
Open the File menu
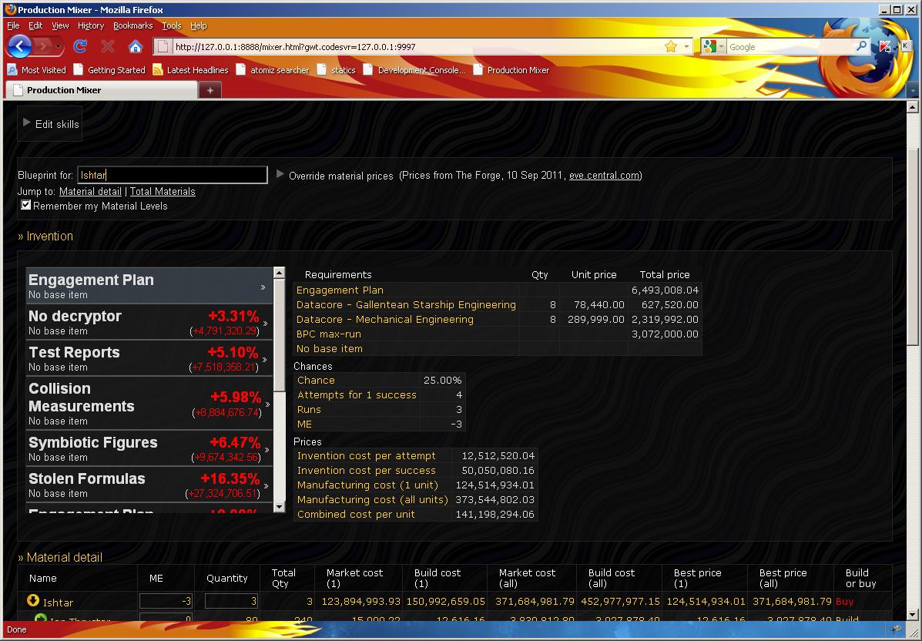point(13,25)
